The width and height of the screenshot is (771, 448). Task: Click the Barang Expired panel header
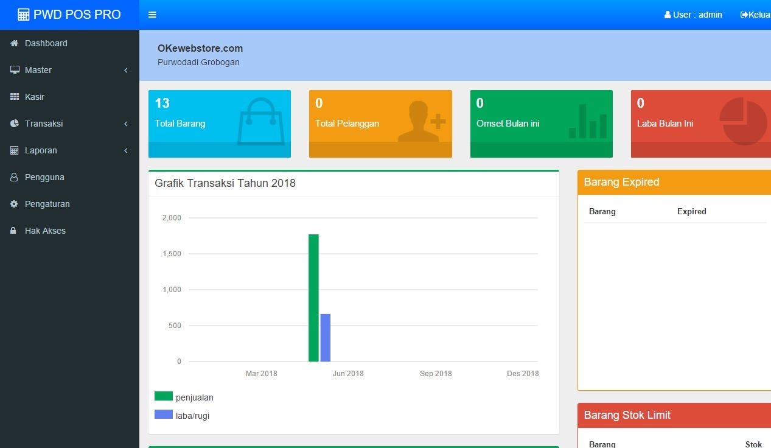tap(674, 182)
